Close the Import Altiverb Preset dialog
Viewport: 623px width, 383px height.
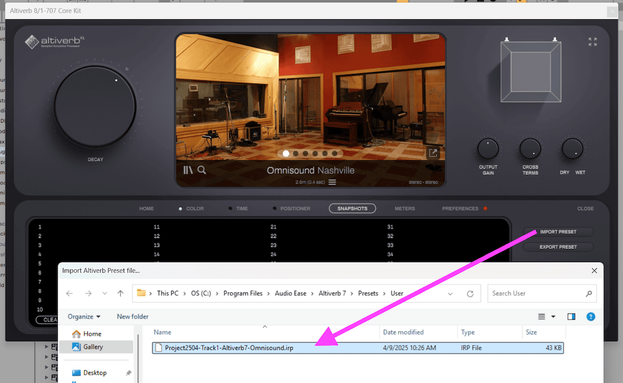[x=594, y=270]
